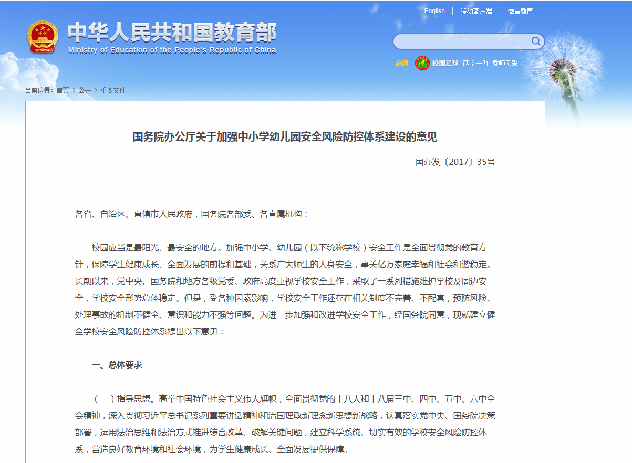Click the heading 一、总体要求
Image resolution: width=632 pixels, height=463 pixels.
click(x=117, y=365)
